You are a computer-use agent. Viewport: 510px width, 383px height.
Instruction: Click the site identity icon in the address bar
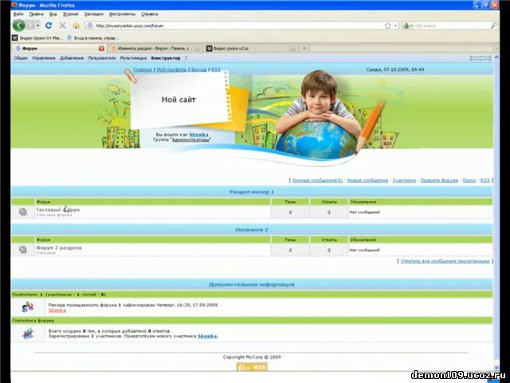[x=90, y=26]
